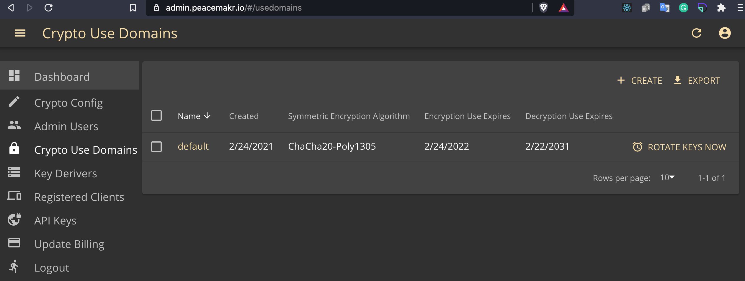Go to Key Derivers in sidebar
This screenshot has width=745, height=281.
point(66,173)
